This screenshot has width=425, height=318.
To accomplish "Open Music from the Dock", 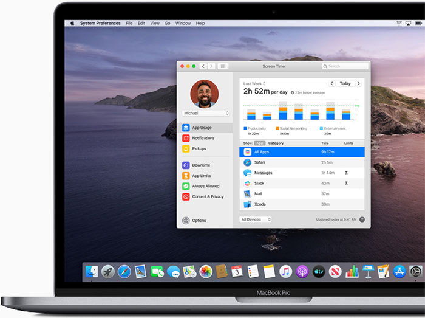I will 286,272.
